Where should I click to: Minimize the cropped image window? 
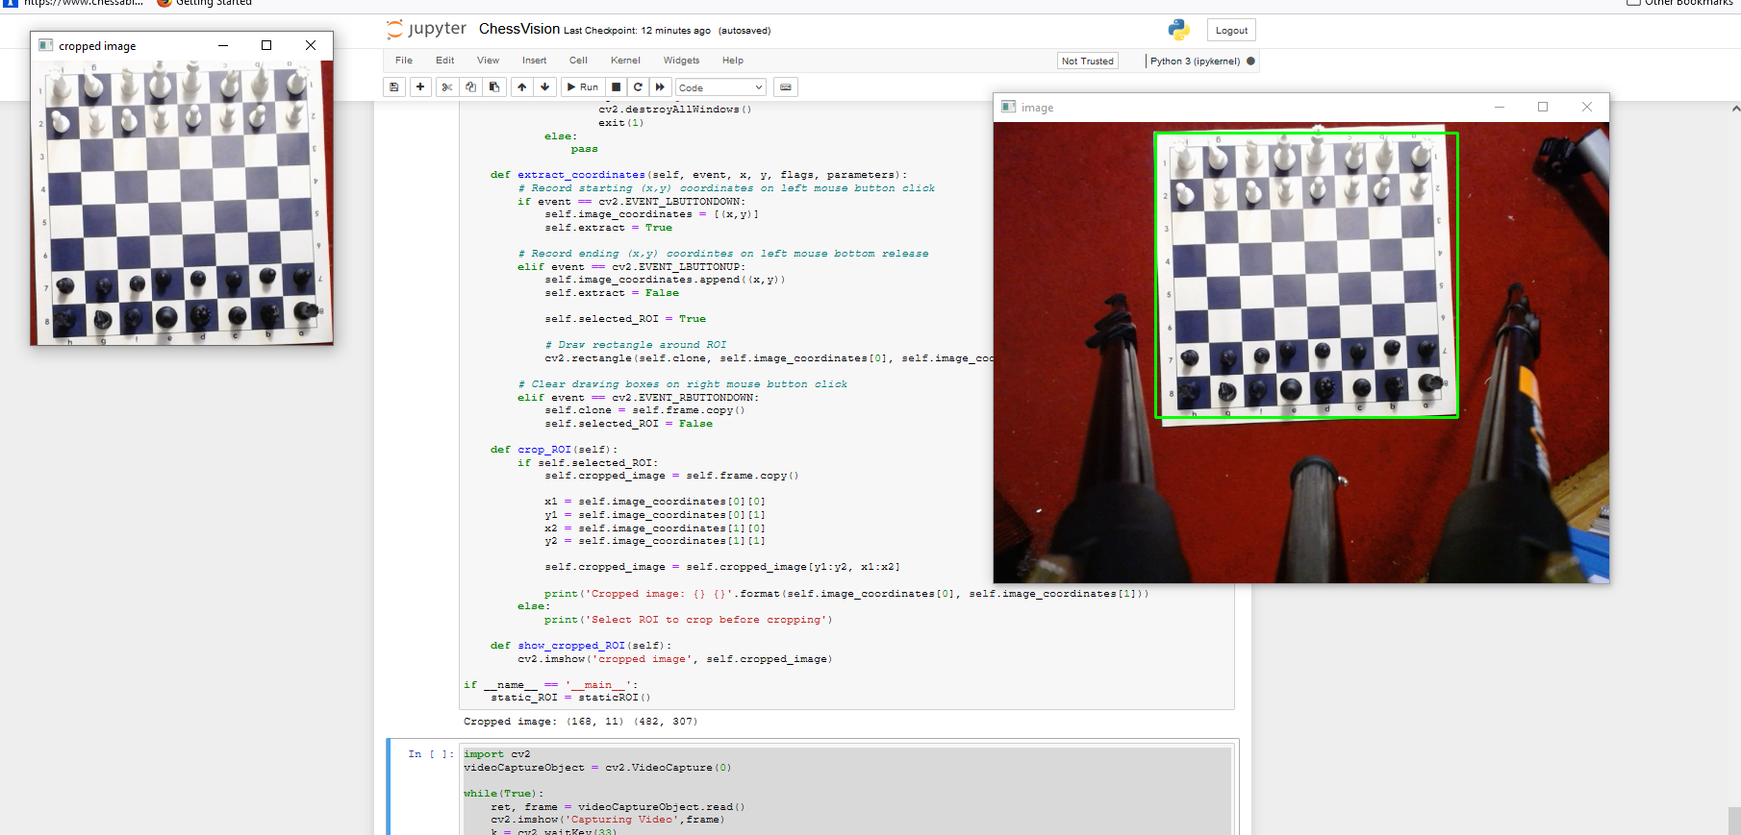pos(223,45)
